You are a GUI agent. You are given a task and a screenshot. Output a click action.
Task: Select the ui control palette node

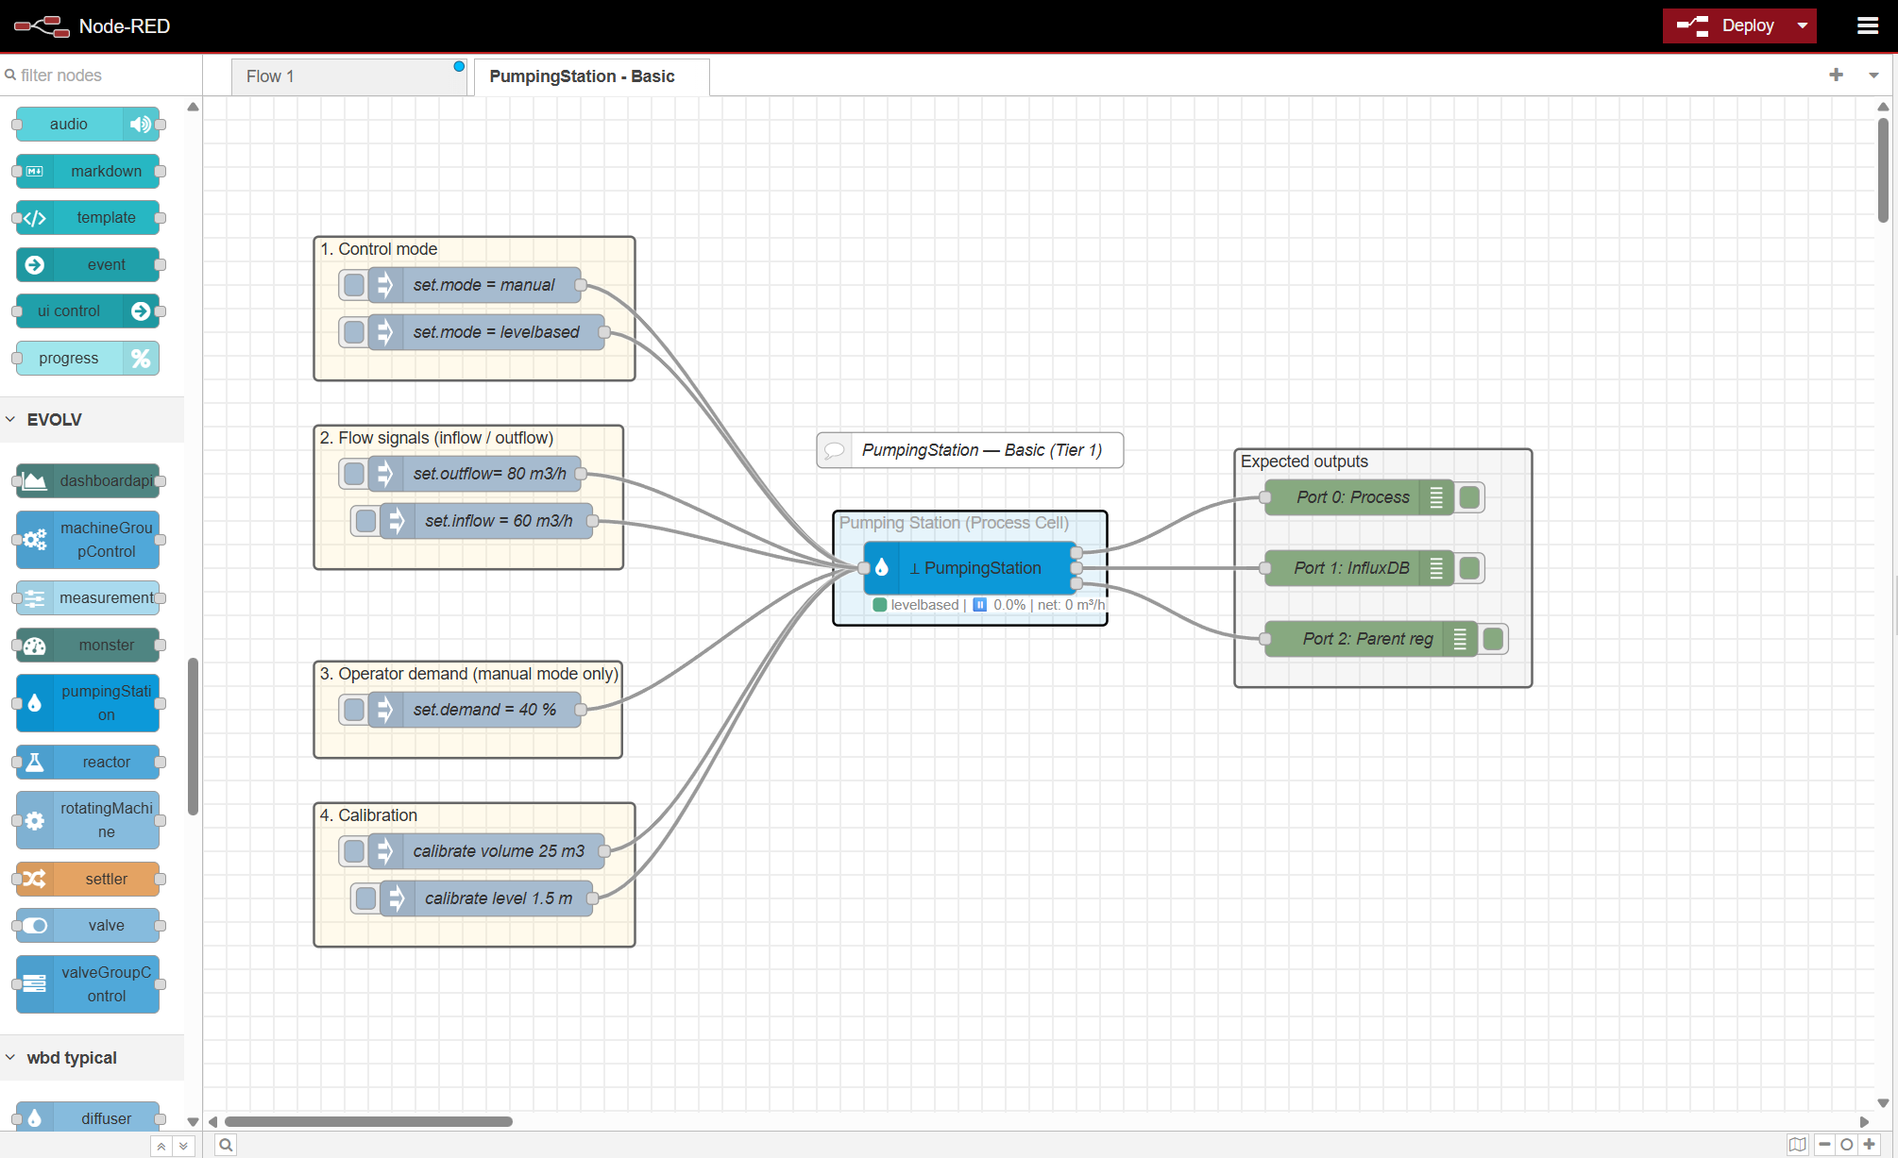[88, 310]
